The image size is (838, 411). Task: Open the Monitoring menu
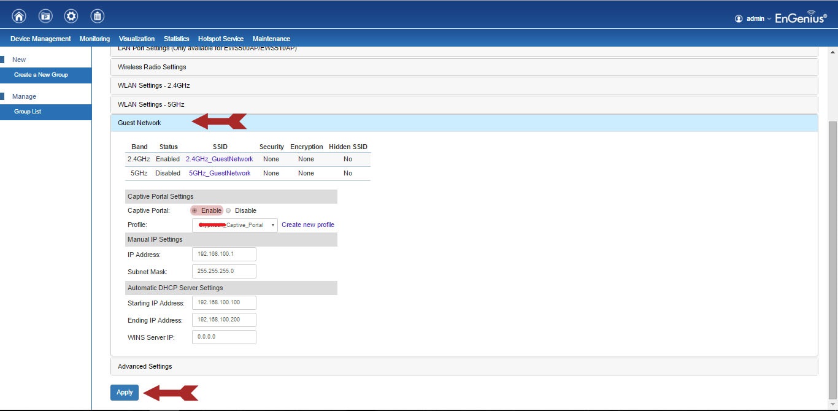(x=94, y=39)
